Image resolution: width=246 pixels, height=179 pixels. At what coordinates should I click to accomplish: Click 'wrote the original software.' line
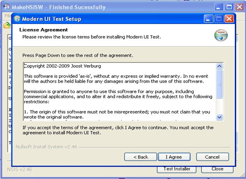tap(54, 117)
